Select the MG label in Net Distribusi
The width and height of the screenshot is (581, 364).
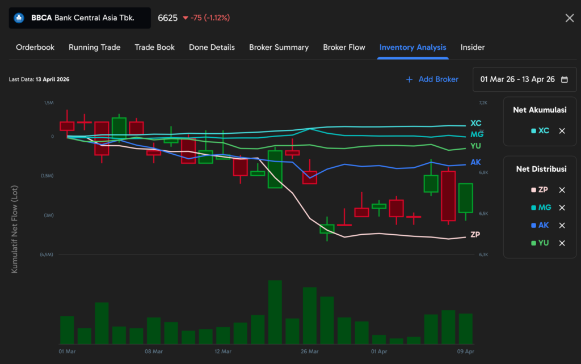[x=545, y=208]
